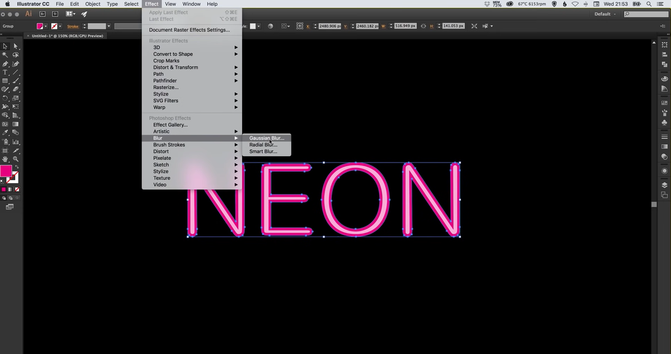Change screen mode at toolbar bottom

pos(9,207)
